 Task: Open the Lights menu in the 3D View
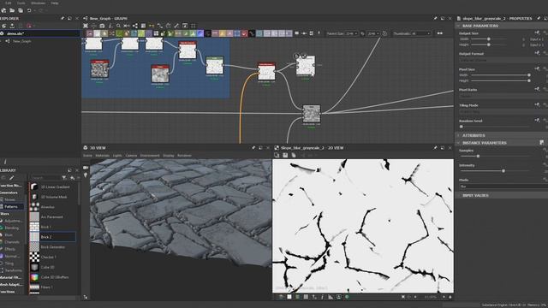pyautogui.click(x=117, y=156)
